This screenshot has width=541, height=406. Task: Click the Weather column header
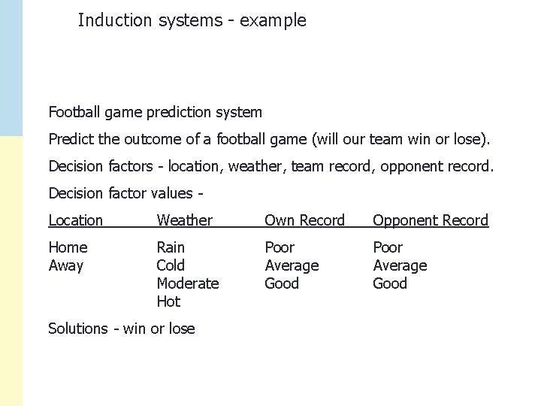pos(184,220)
